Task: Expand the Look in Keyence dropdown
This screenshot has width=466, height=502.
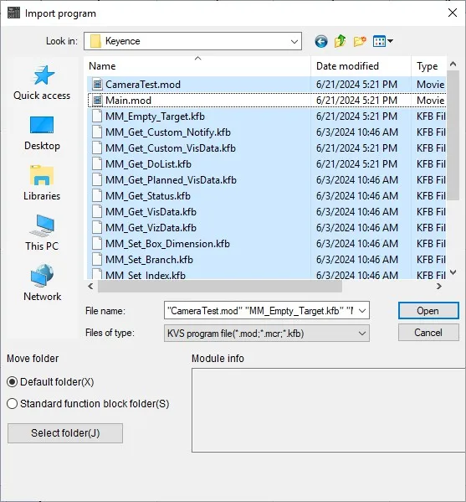Action: click(294, 41)
